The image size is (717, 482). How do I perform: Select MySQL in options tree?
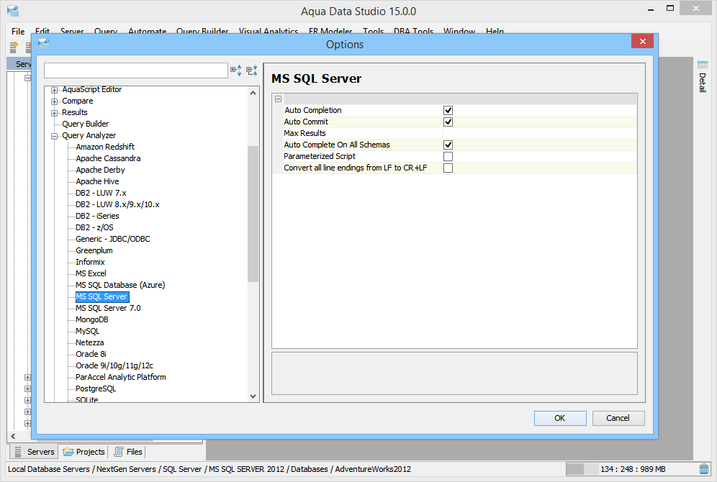pos(87,331)
